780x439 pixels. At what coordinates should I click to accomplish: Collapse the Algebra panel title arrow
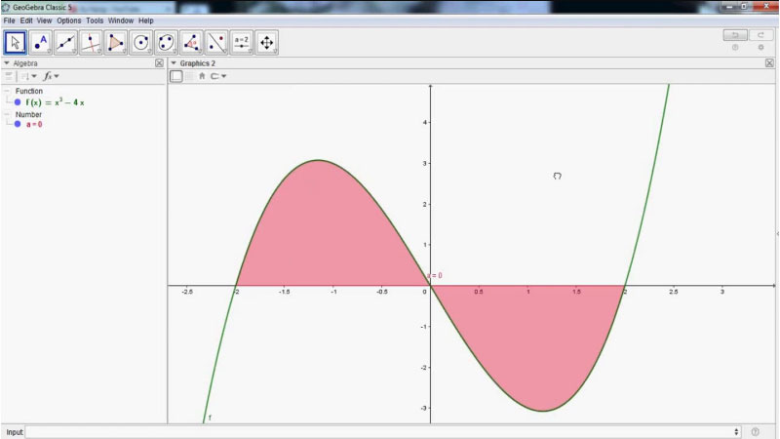(x=7, y=63)
